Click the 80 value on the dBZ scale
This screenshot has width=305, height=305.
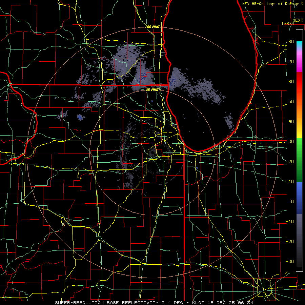coord(291,42)
